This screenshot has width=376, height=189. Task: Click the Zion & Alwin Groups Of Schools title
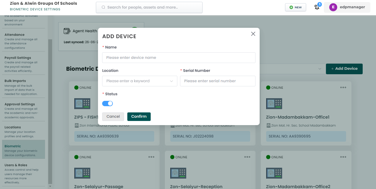pos(44,4)
